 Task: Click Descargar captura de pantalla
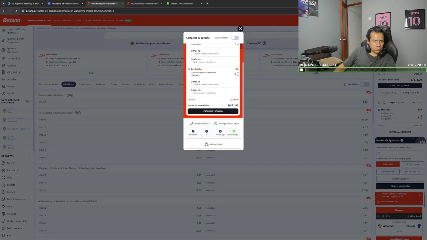pyautogui.click(x=227, y=124)
